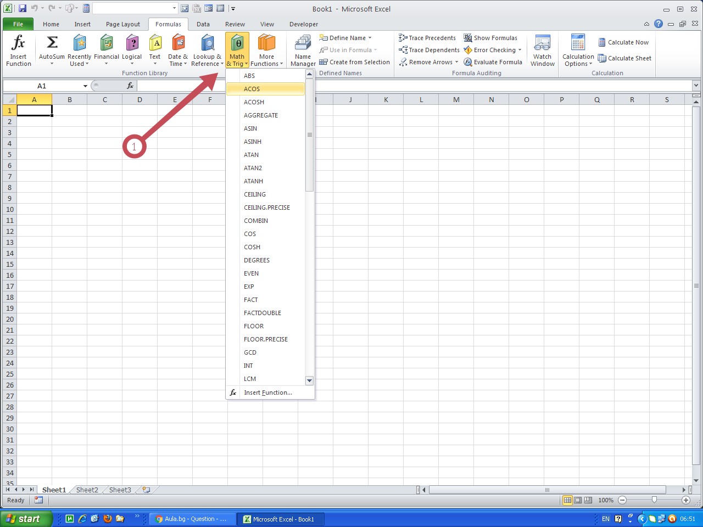
Task: Expand the Name Box dropdown
Action: (x=85, y=86)
